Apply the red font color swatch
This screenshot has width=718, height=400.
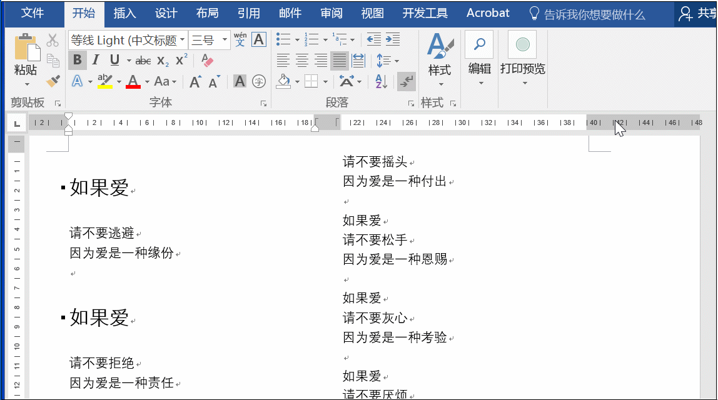pyautogui.click(x=133, y=81)
